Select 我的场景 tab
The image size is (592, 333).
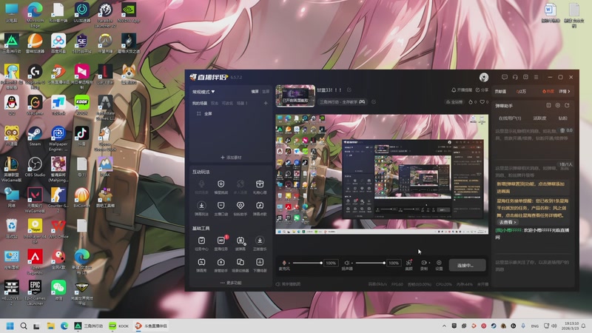click(x=200, y=103)
